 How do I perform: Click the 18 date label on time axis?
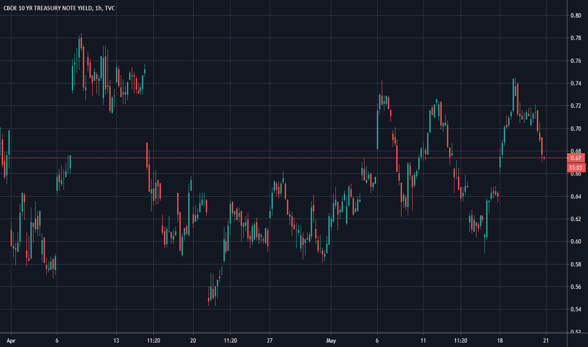500,341
